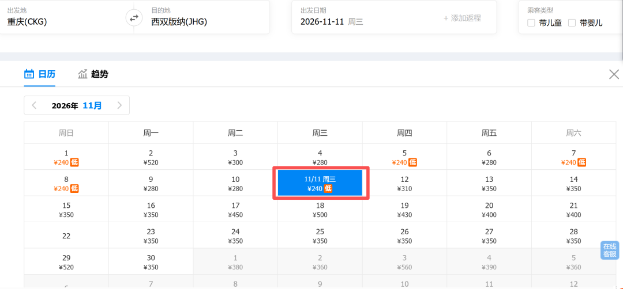Select greyed December 5 at ¥360
Image resolution: width=623 pixels, height=289 pixels.
tap(574, 261)
